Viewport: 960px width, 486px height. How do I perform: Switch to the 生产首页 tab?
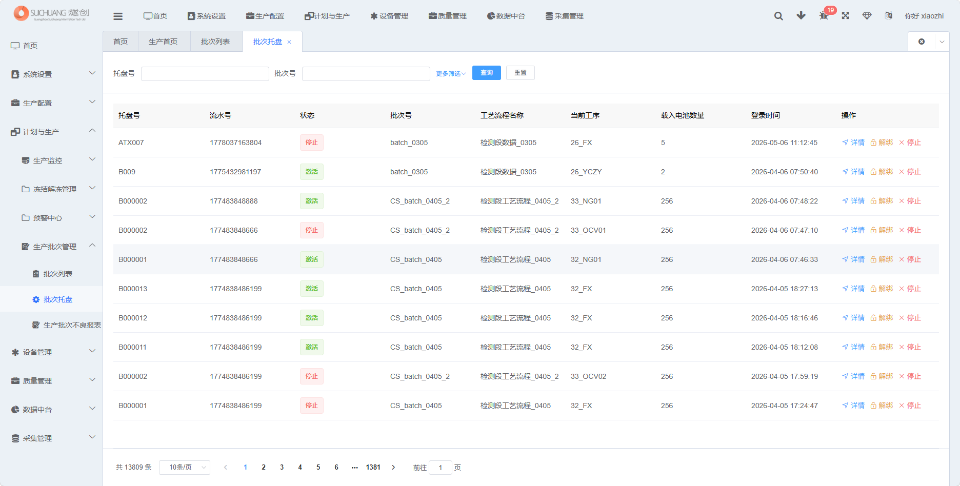click(163, 42)
